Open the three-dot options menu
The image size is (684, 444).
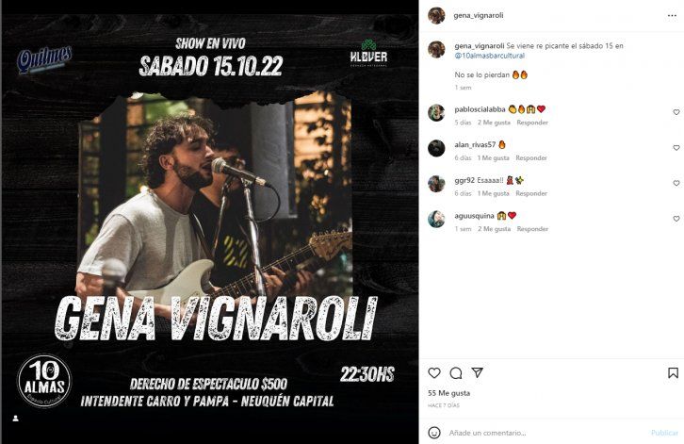672,16
